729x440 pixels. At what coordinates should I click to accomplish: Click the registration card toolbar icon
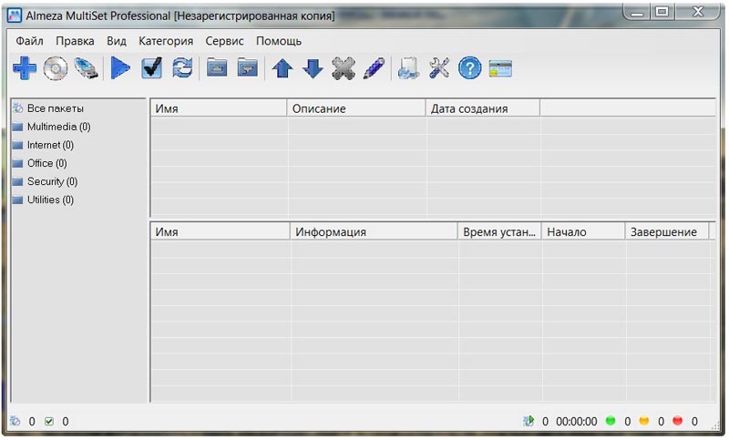coord(500,68)
